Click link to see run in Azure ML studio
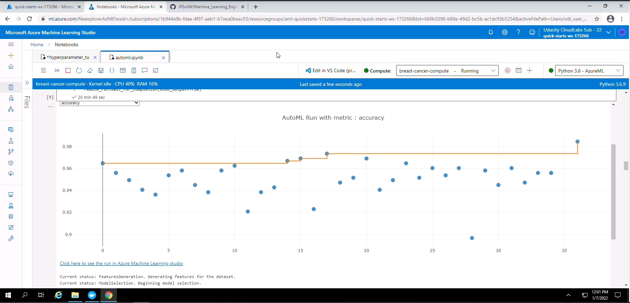This screenshot has height=303, width=630. coord(121,263)
